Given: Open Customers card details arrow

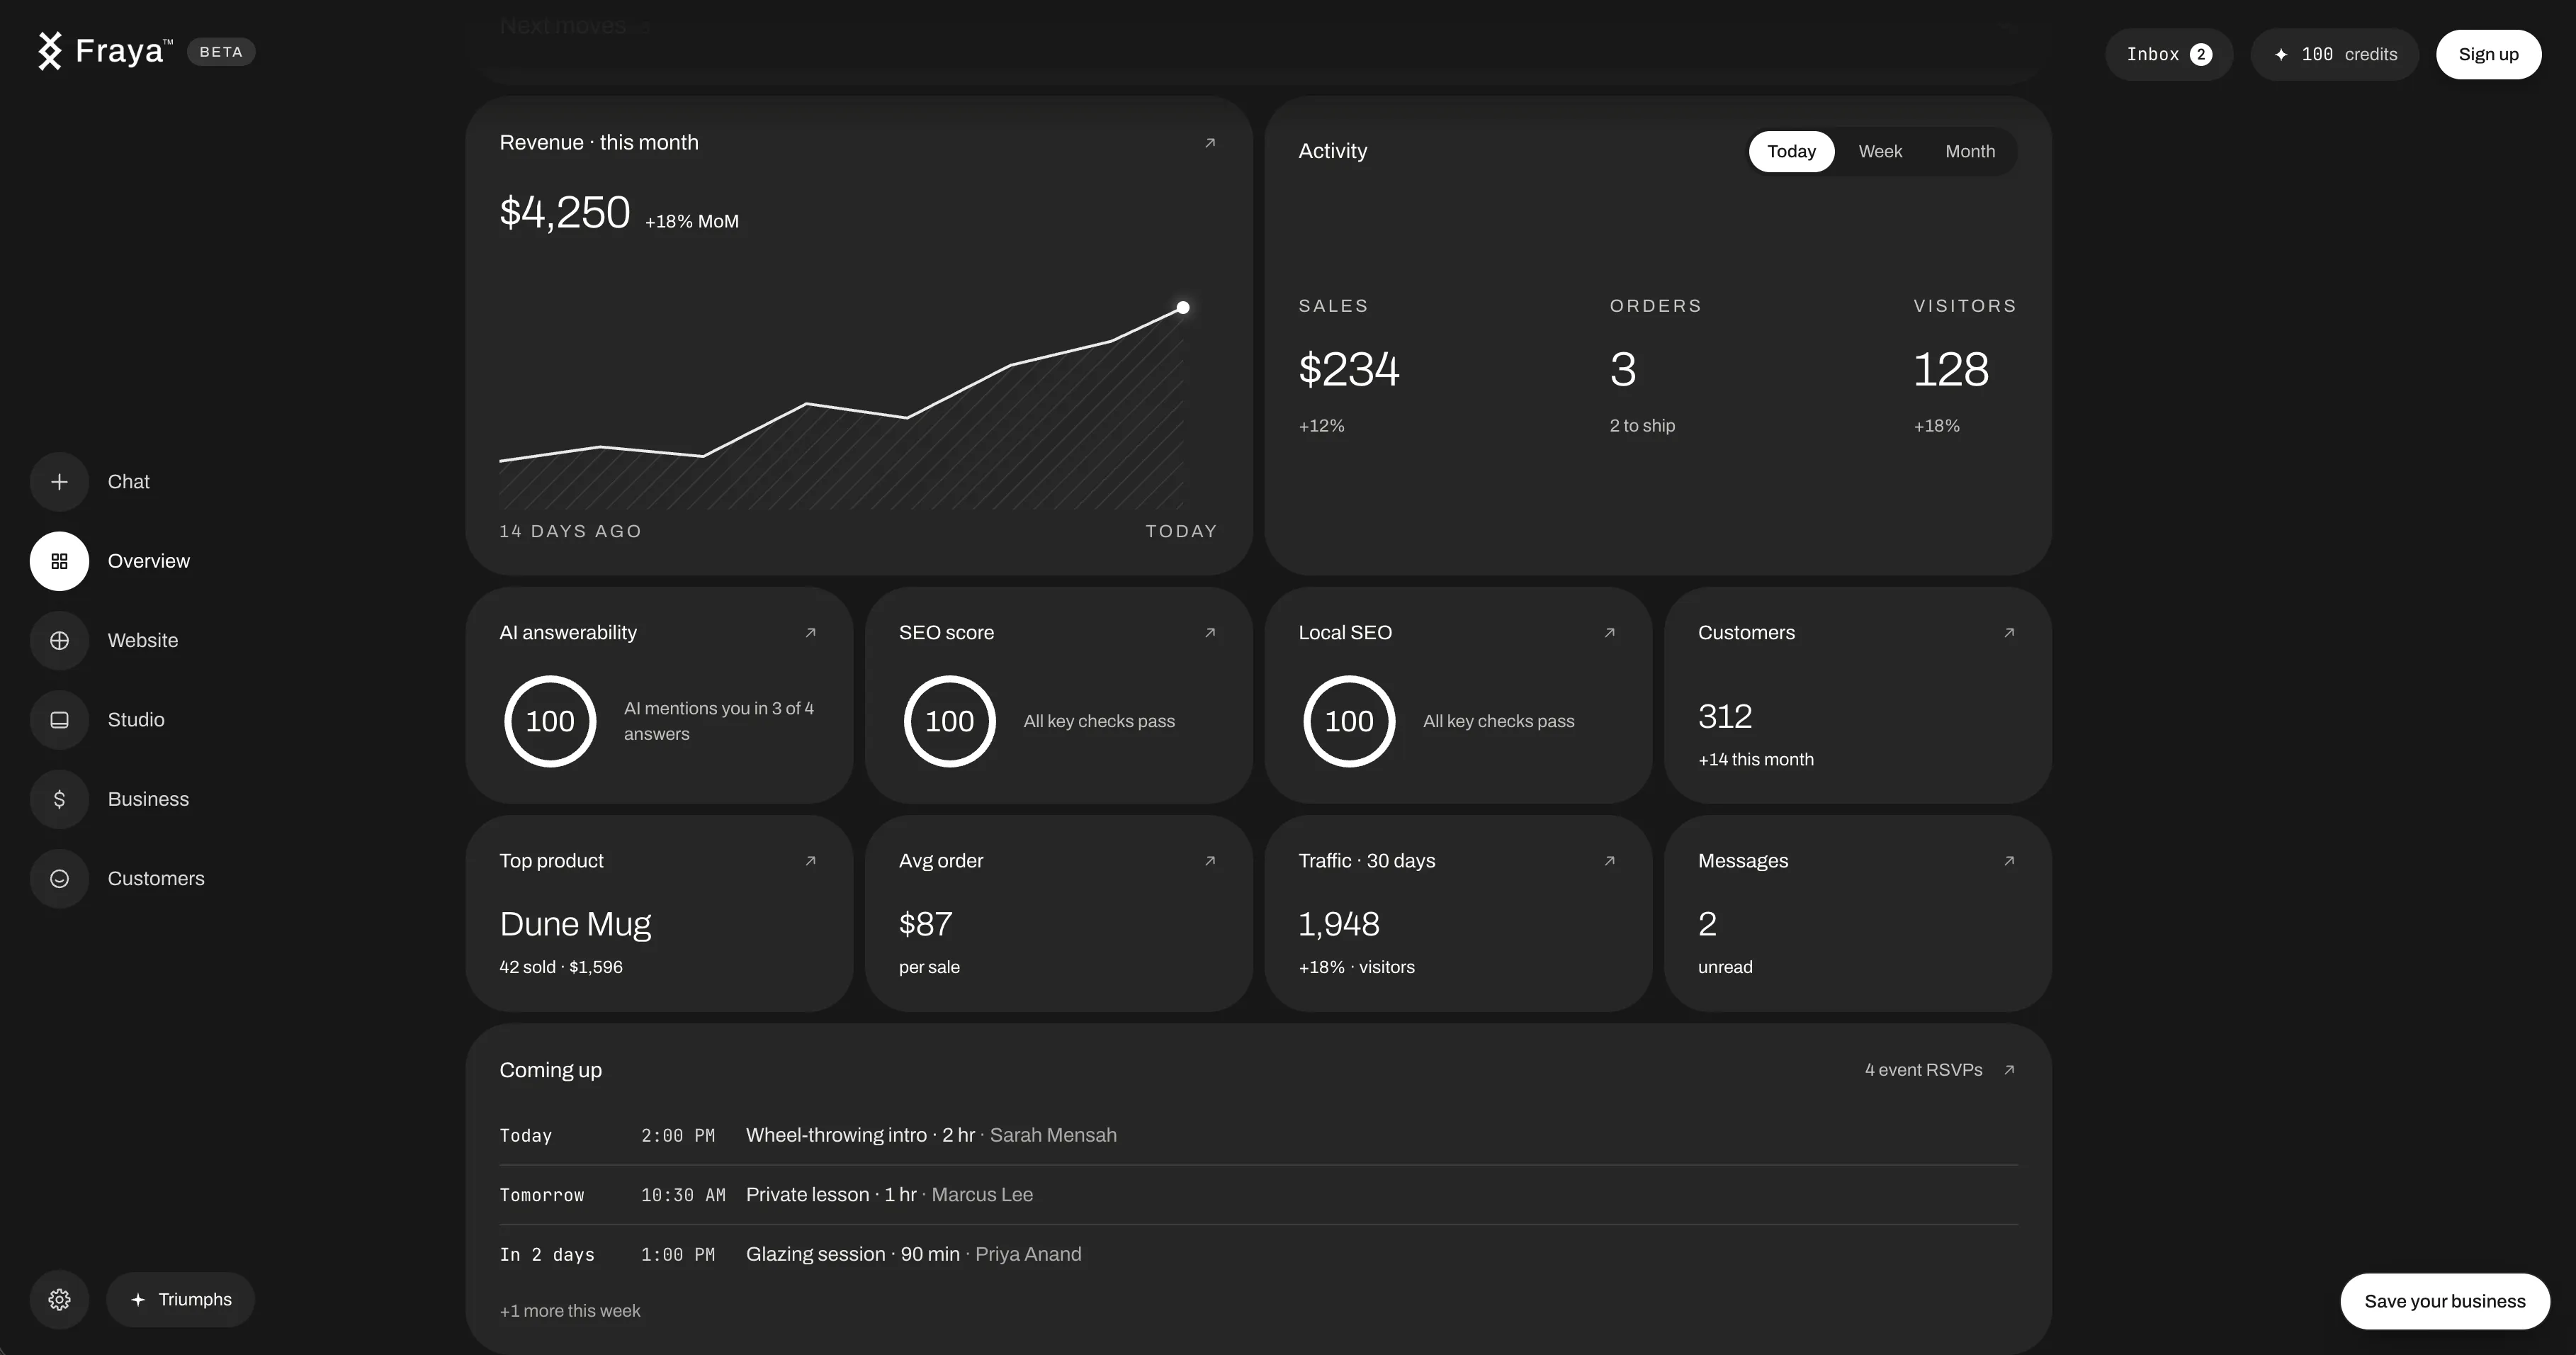Looking at the screenshot, I should point(2009,632).
